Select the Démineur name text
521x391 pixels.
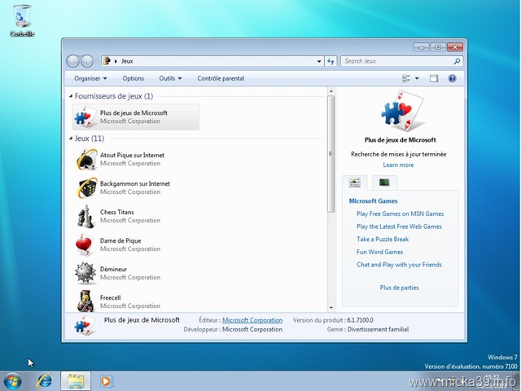tap(113, 269)
